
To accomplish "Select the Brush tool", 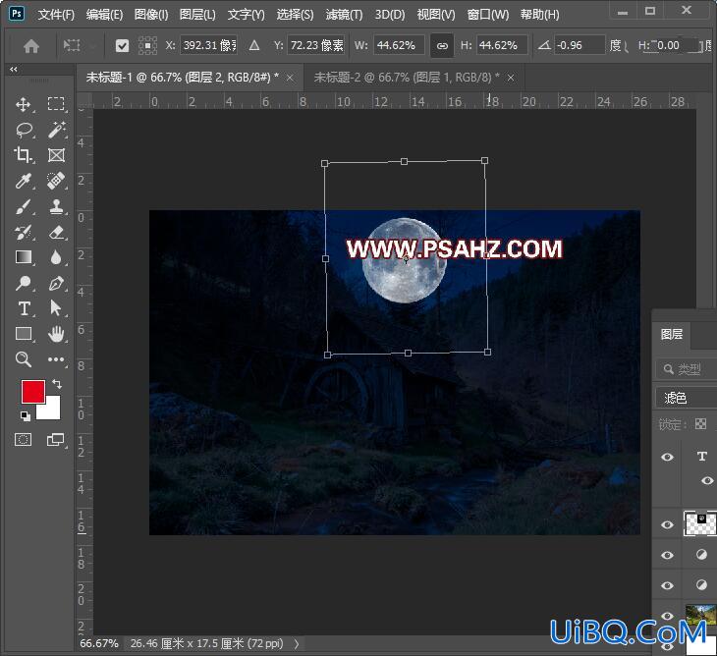I will [x=23, y=206].
